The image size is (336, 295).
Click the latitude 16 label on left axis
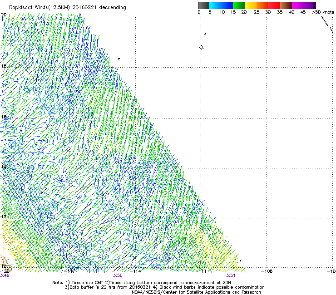[4, 117]
